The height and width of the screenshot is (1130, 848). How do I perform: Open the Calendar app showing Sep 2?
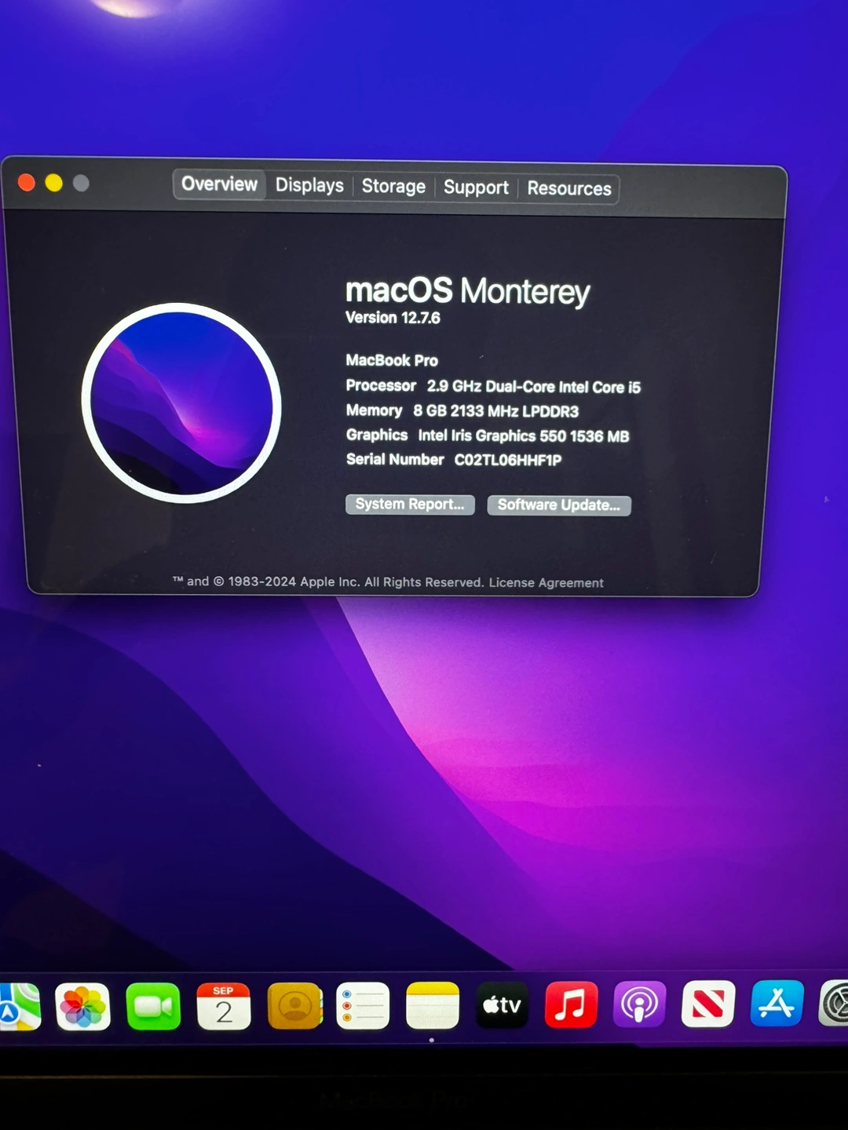pyautogui.click(x=224, y=1006)
